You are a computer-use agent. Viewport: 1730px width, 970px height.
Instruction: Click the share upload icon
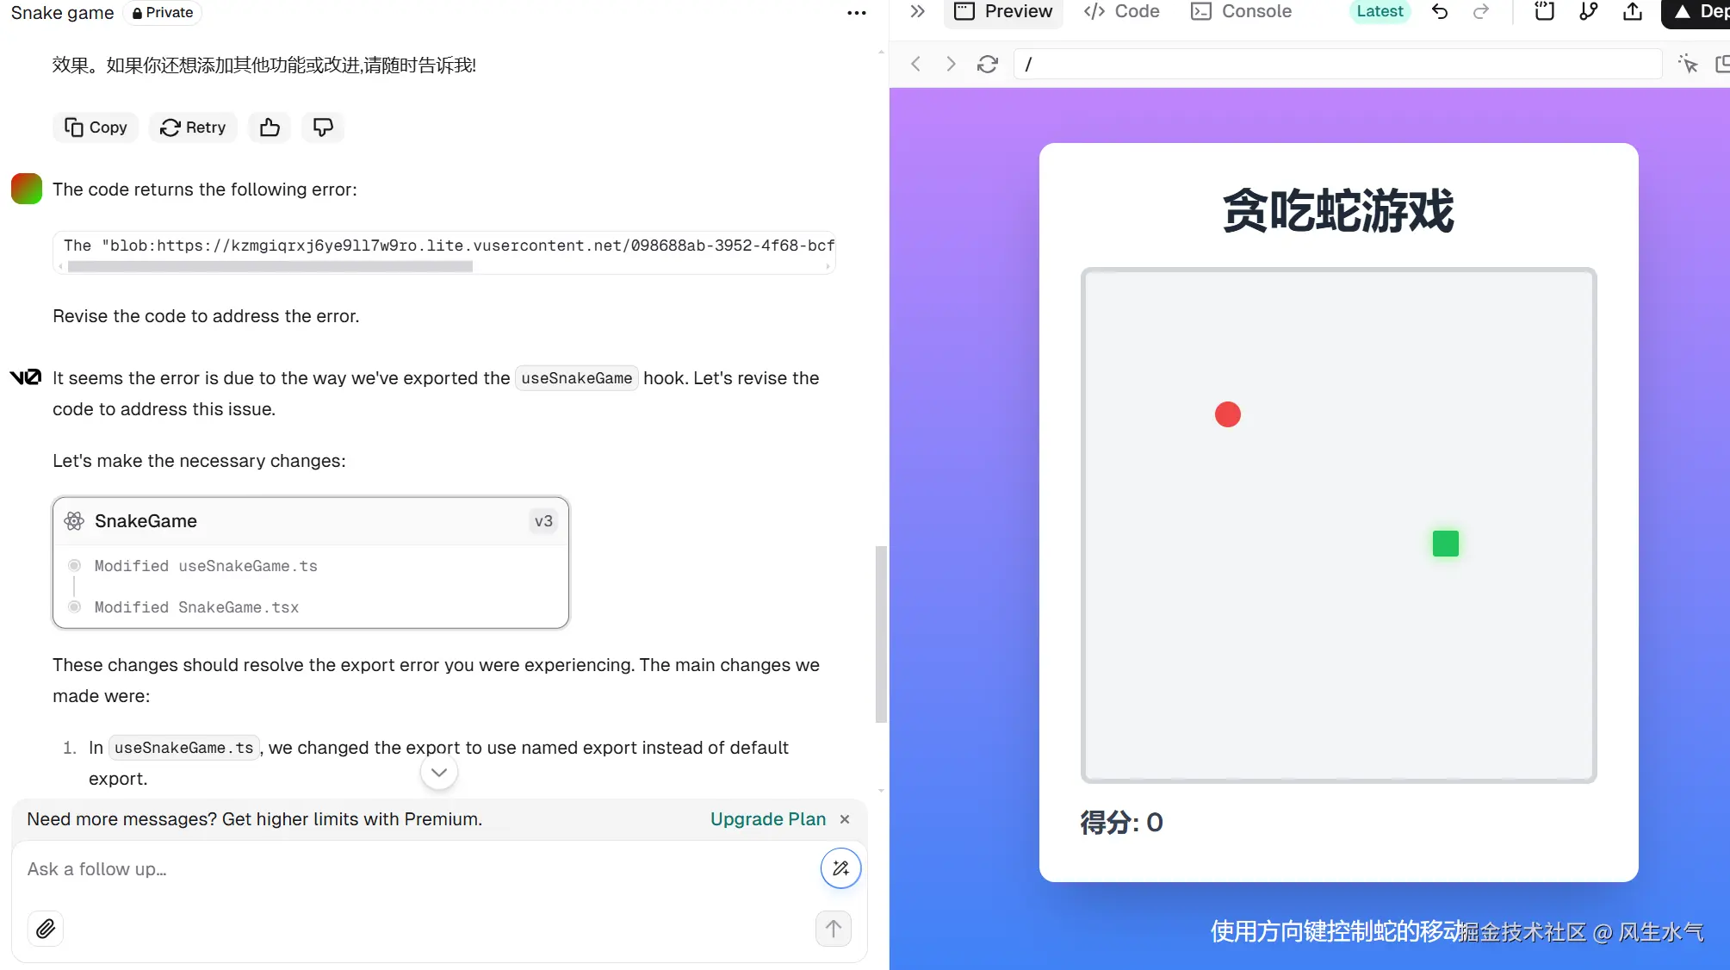tap(1633, 12)
